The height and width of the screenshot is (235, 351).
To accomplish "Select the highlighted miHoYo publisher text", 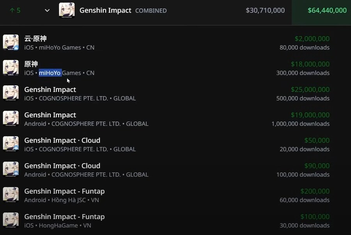I will tap(50, 73).
